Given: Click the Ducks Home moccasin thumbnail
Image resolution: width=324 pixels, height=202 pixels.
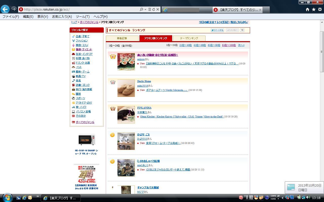Looking at the screenshot, I should (x=126, y=88).
